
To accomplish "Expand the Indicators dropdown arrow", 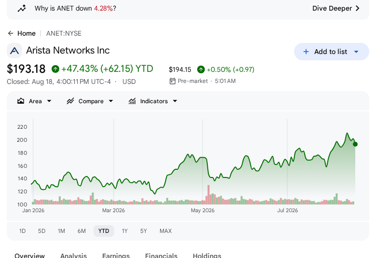I will tap(175, 101).
